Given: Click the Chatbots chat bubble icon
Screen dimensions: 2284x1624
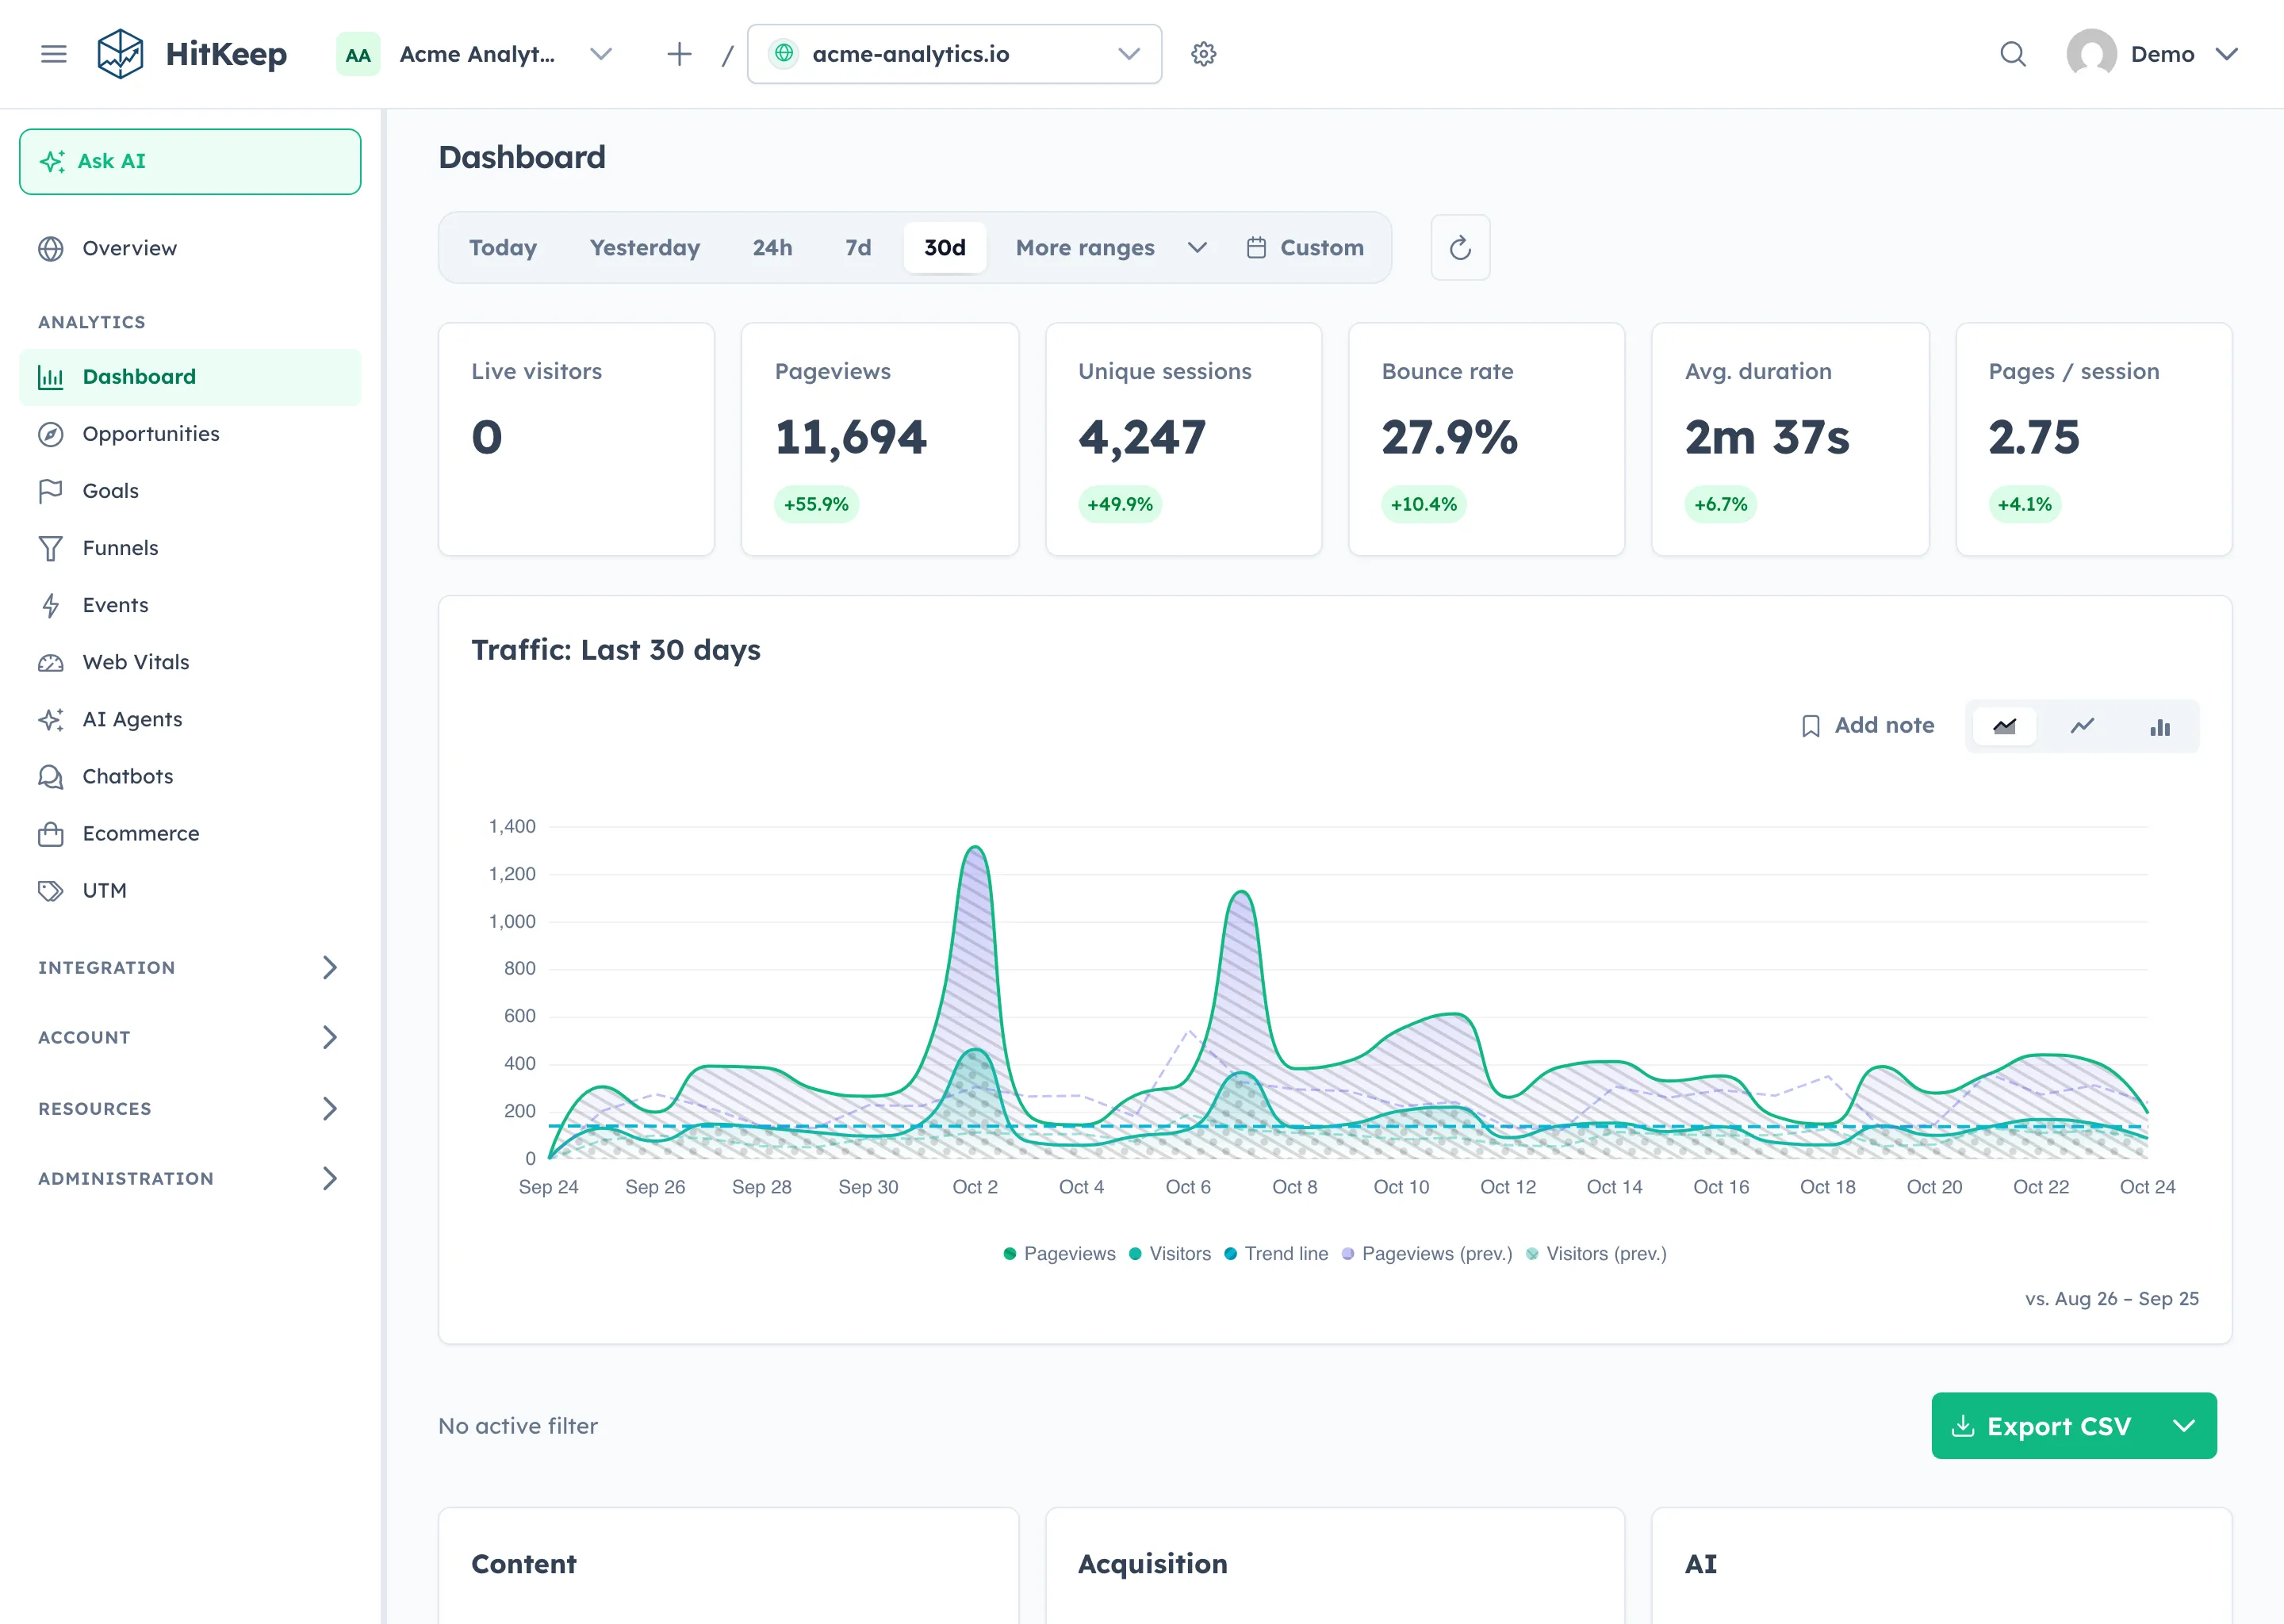Looking at the screenshot, I should pos(51,776).
